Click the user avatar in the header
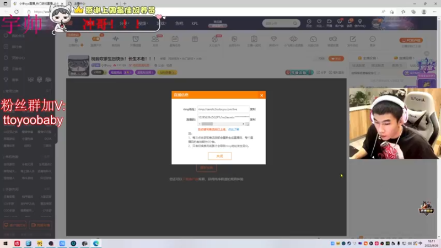Screen dimensions: 441x248 [x=377, y=23]
